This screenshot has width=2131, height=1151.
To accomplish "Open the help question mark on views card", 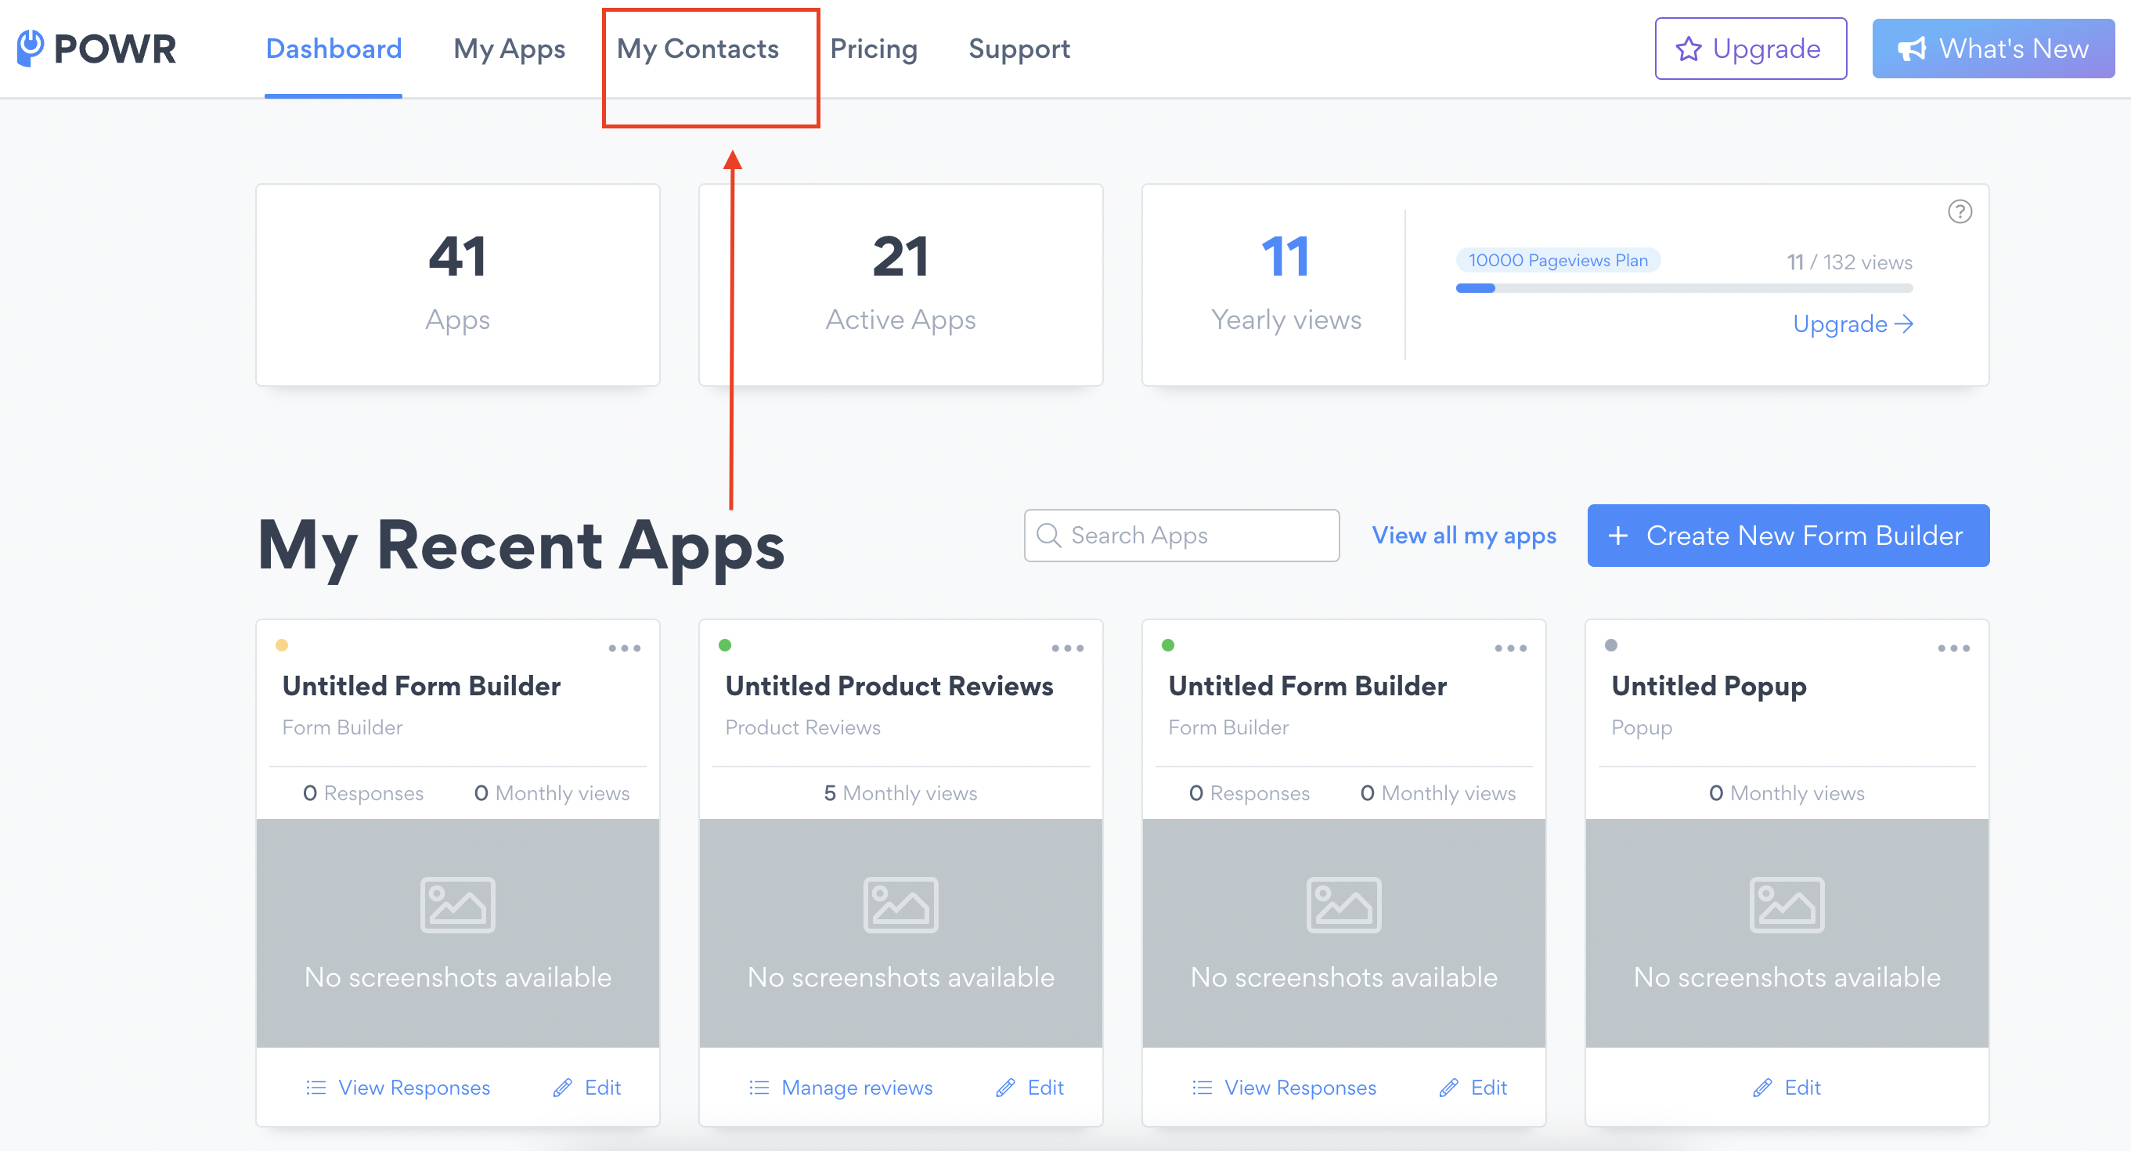I will tap(1959, 212).
